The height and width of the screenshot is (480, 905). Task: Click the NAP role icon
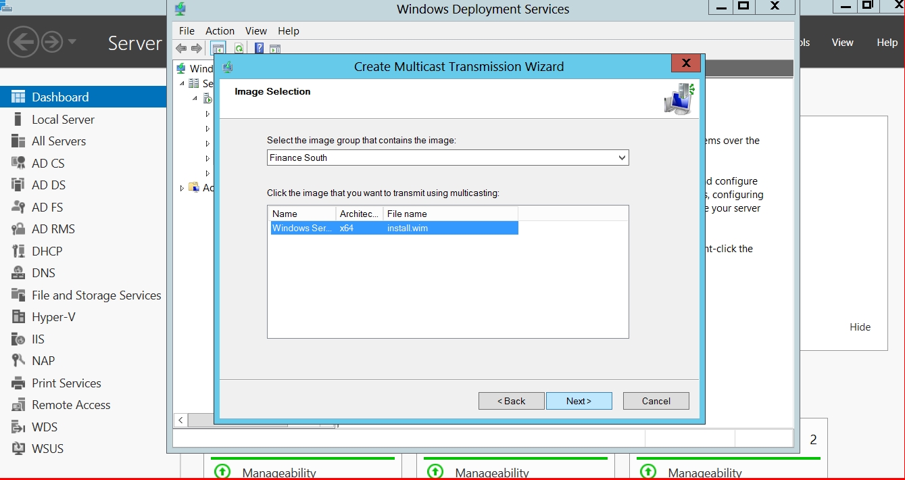click(18, 360)
